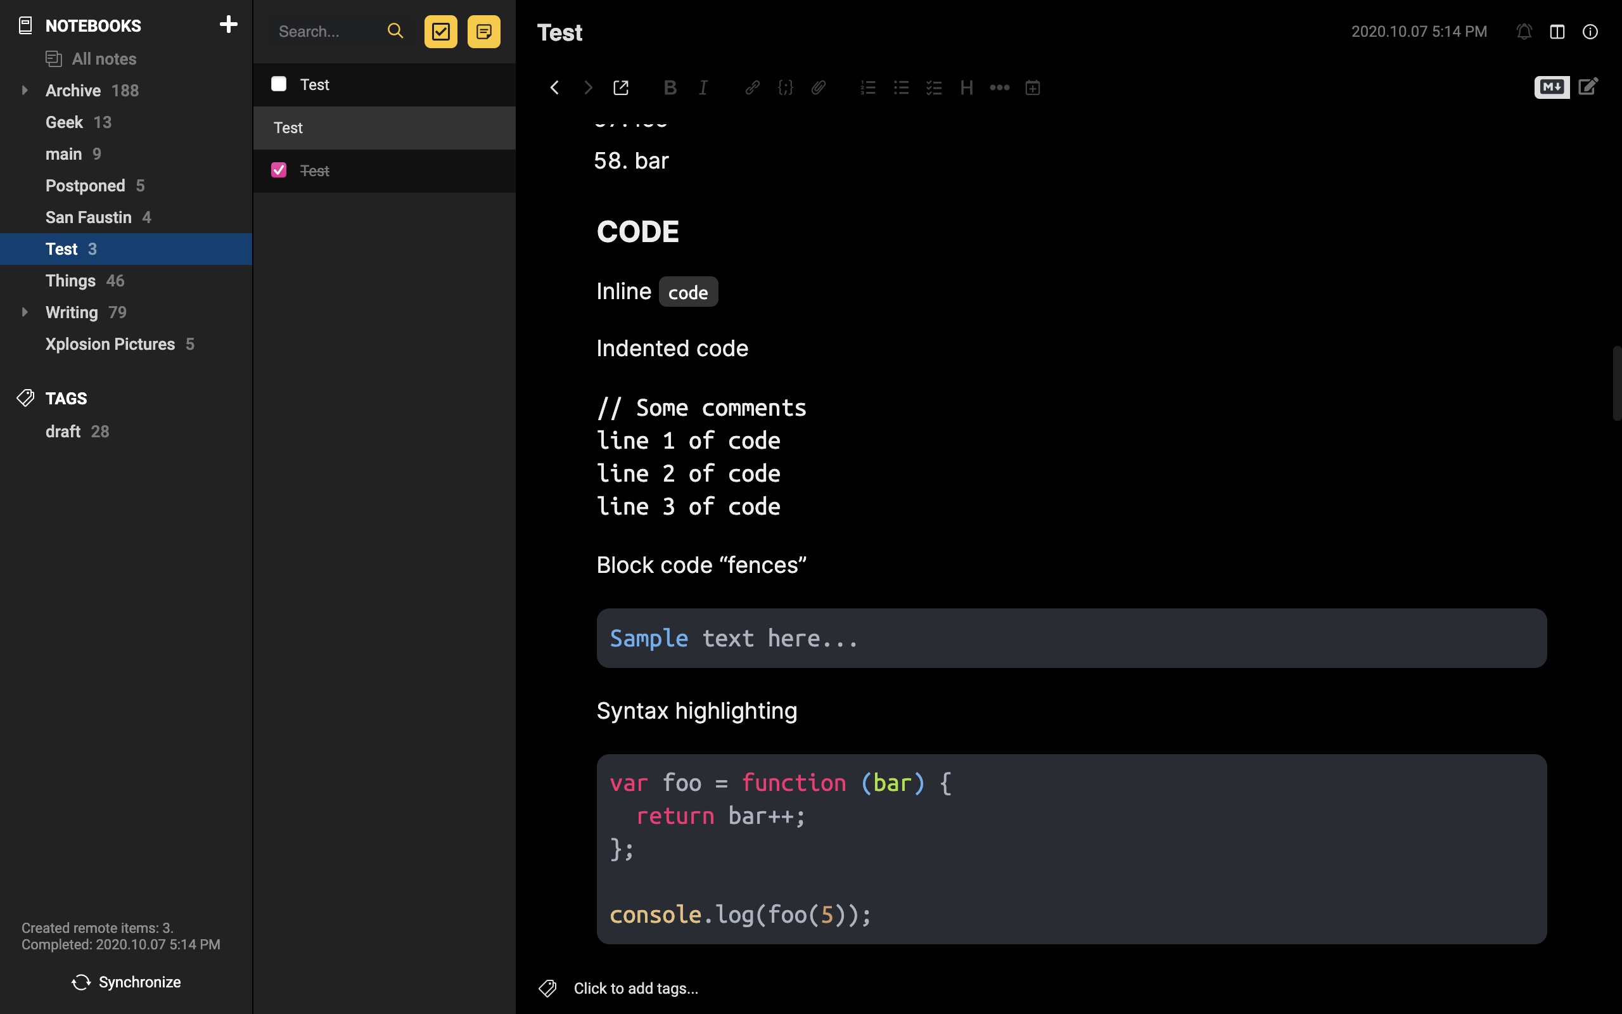1622x1014 pixels.
Task: Select the Things notebook
Action: click(70, 280)
